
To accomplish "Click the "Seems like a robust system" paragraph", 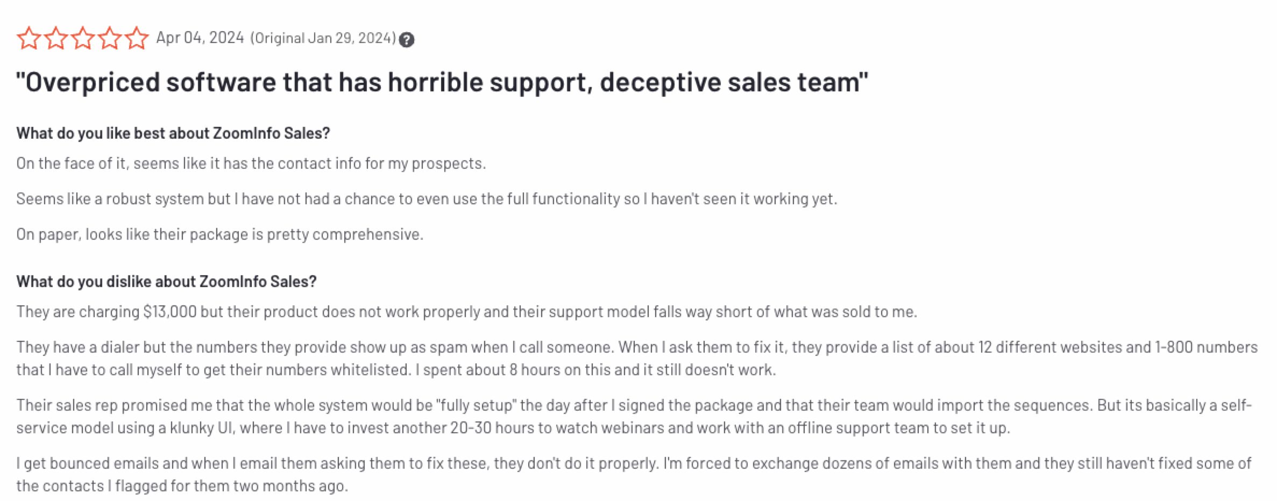I will (x=426, y=198).
